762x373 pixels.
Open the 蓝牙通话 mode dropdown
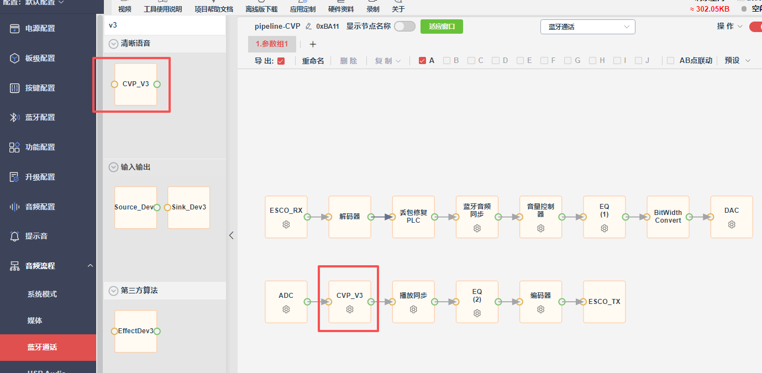tap(588, 27)
